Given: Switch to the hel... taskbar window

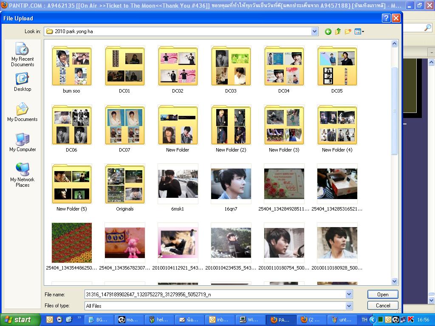Looking at the screenshot, I should click(x=159, y=320).
